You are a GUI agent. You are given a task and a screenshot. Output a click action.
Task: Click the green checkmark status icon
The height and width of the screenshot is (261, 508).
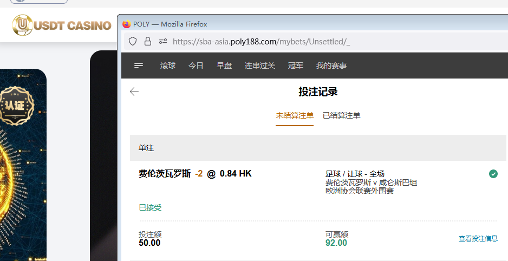493,174
